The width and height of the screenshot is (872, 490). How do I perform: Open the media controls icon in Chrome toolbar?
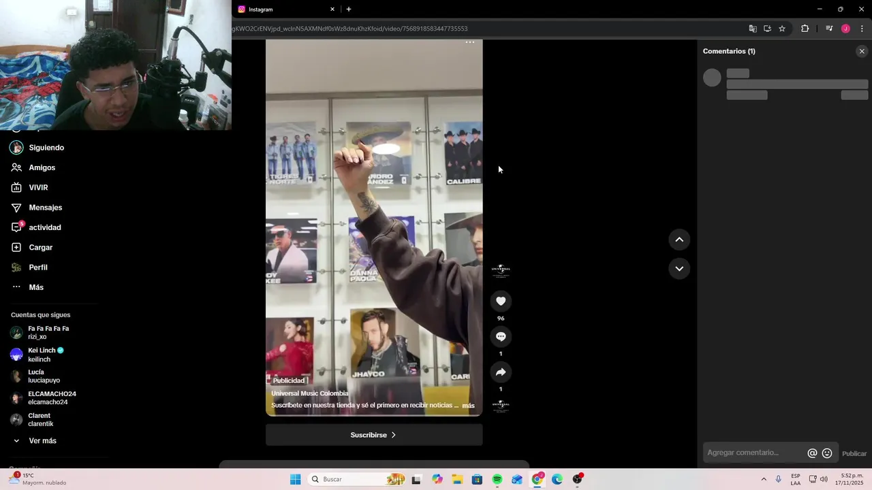tap(829, 29)
